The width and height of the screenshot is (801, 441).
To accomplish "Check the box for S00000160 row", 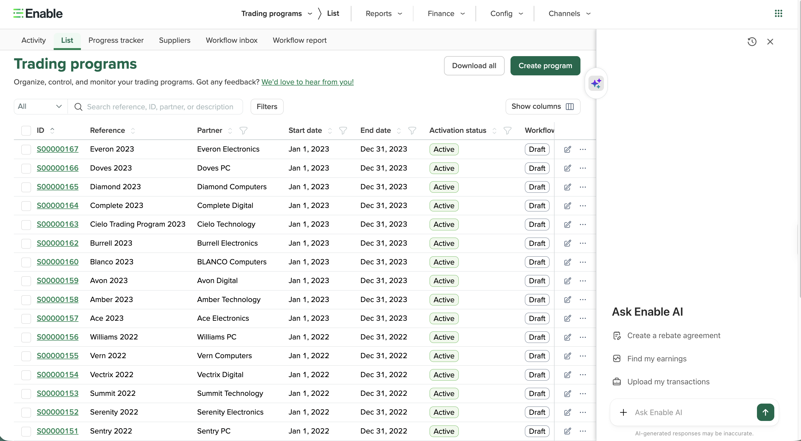I will point(26,262).
